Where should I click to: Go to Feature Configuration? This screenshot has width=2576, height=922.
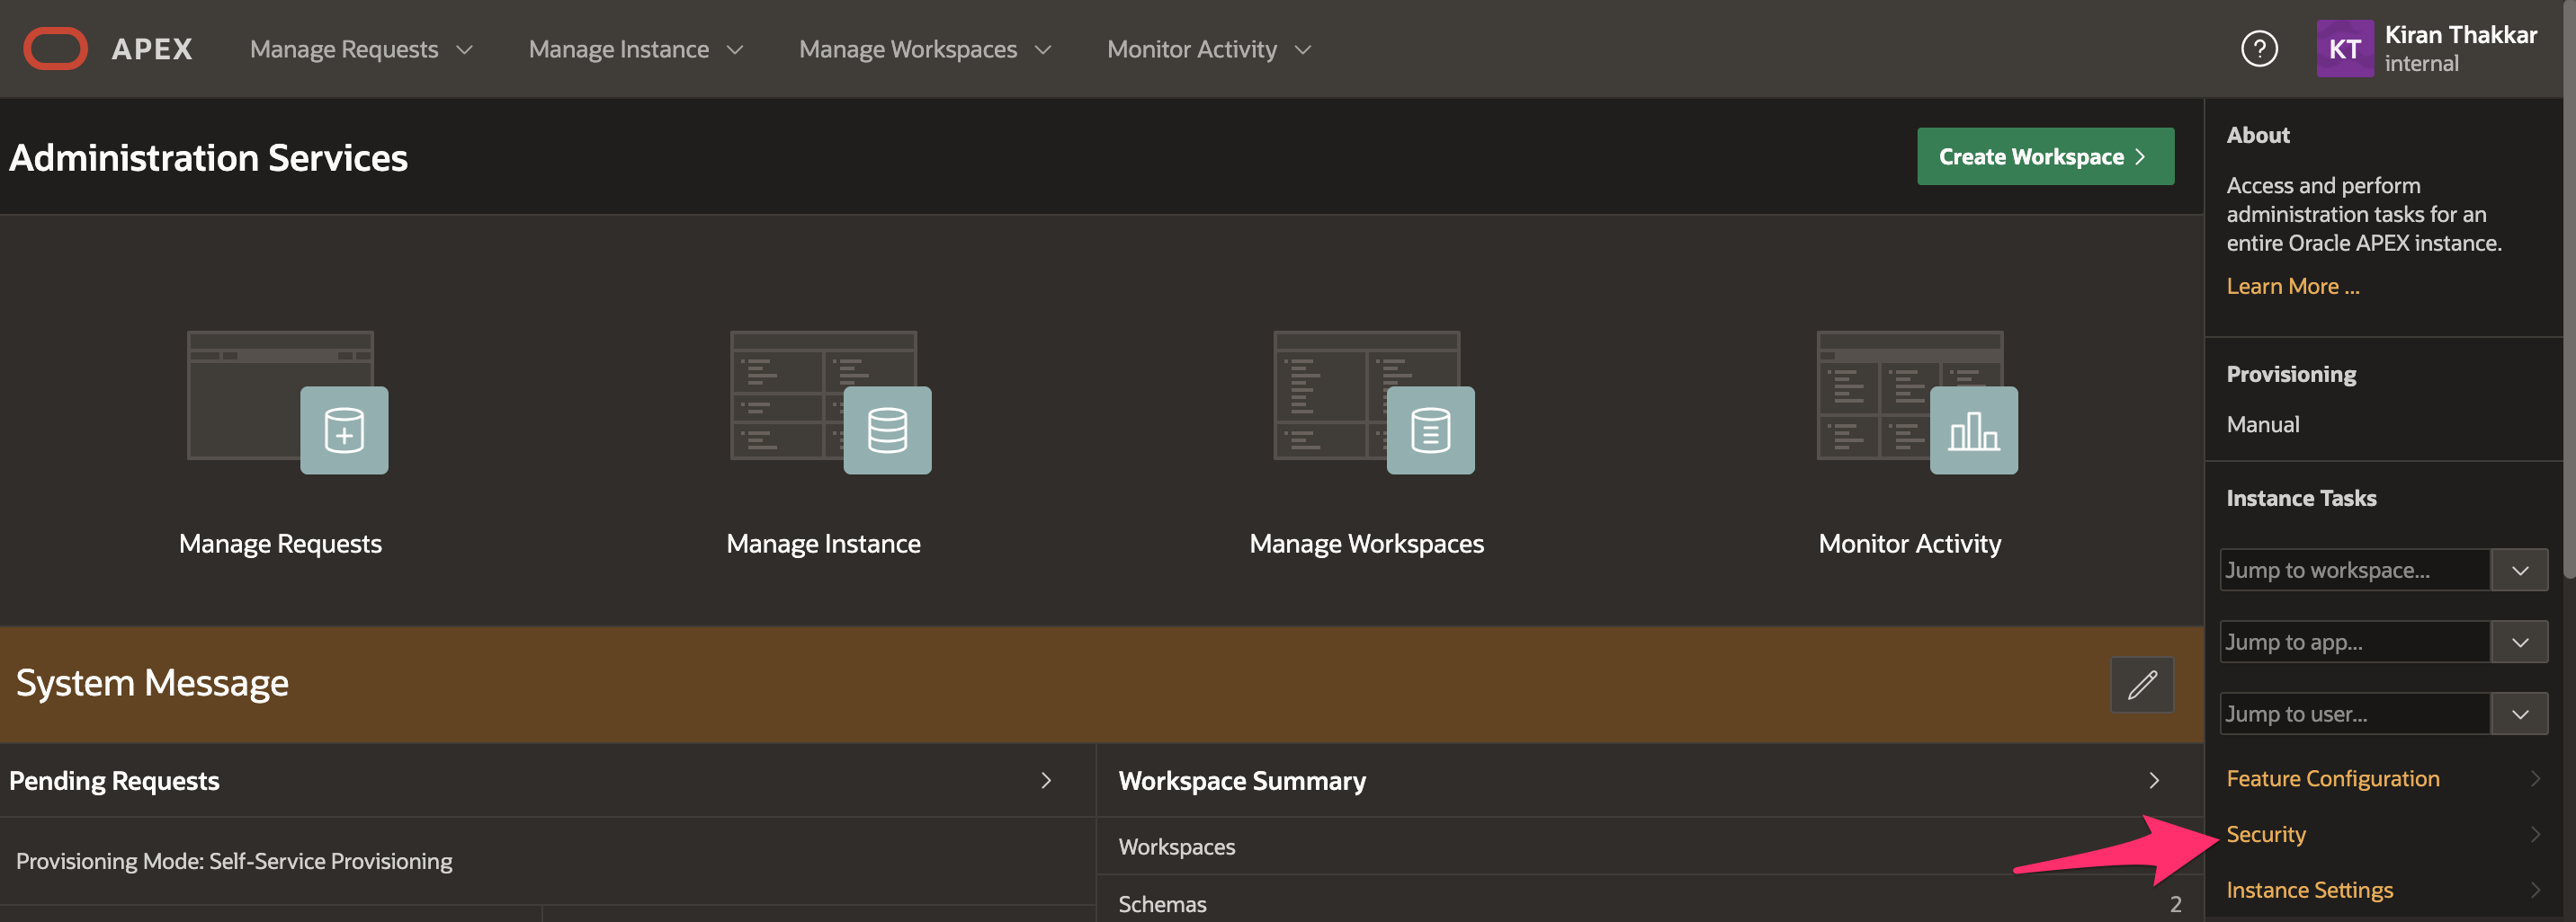pyautogui.click(x=2332, y=778)
